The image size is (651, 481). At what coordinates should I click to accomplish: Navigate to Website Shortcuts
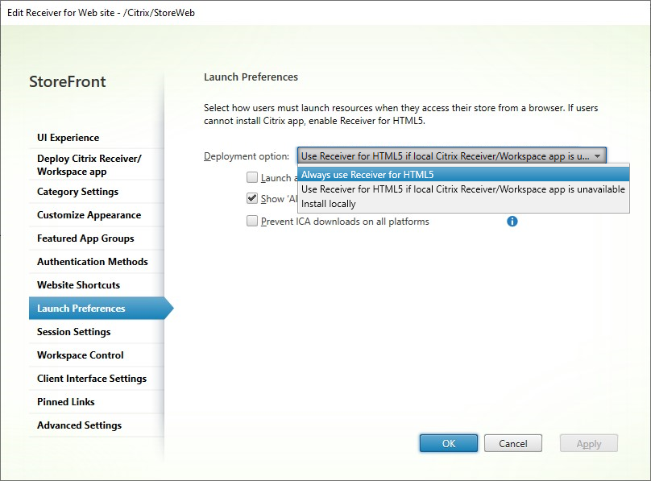coord(78,285)
